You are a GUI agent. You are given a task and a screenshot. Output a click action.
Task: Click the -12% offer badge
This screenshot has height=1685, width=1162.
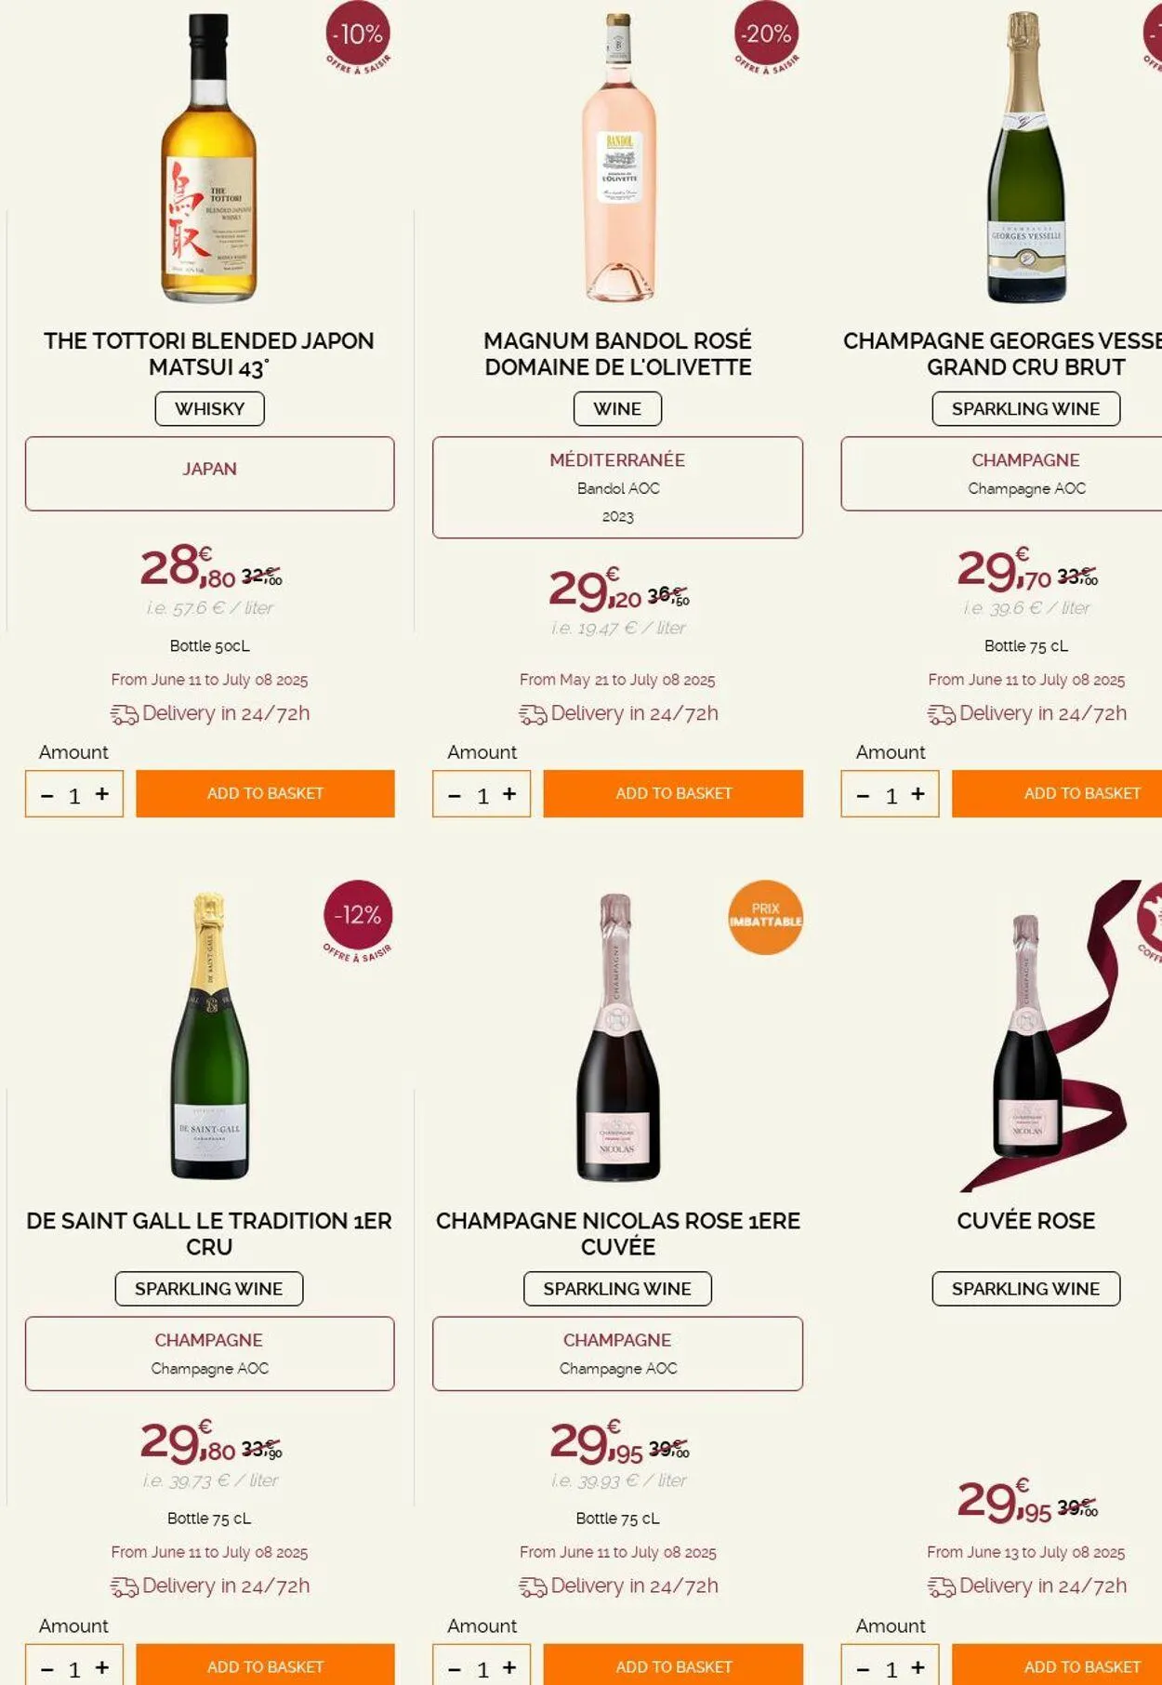coord(358,915)
